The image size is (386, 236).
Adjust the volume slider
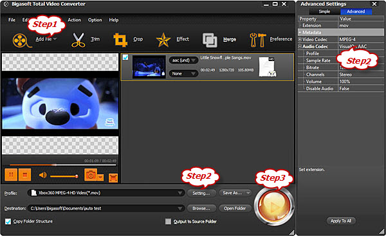pos(64,176)
